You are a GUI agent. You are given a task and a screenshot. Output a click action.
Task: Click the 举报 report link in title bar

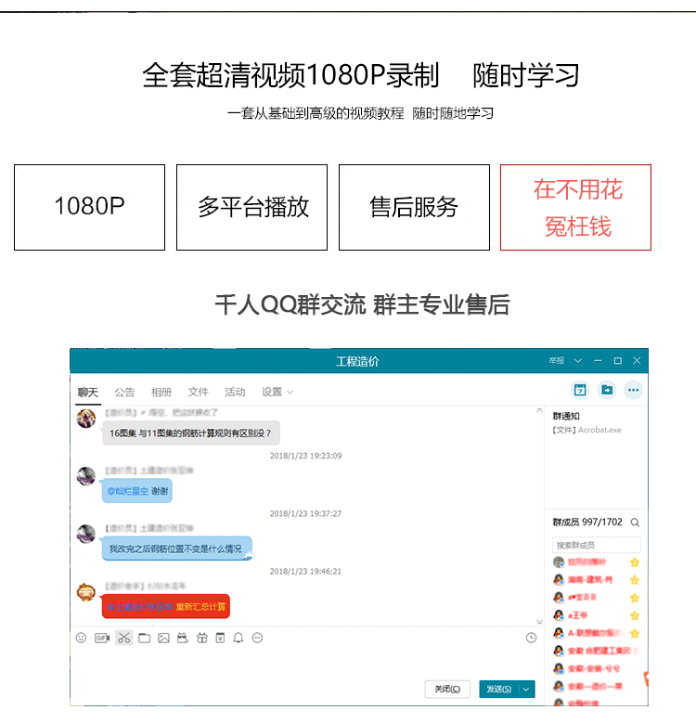pos(557,361)
